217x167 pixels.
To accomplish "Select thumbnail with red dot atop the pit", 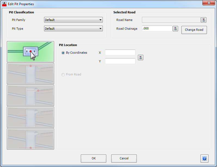I will coord(30,74).
